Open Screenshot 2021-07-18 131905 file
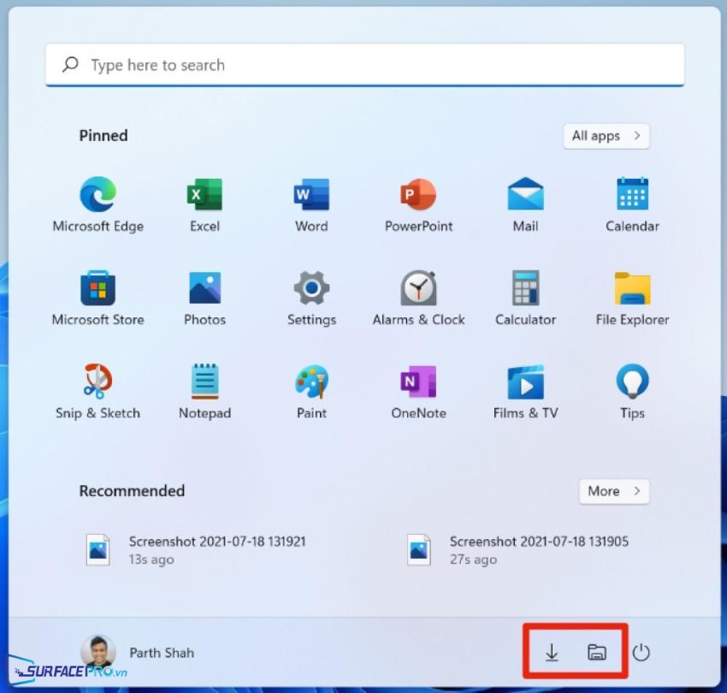 pos(517,550)
